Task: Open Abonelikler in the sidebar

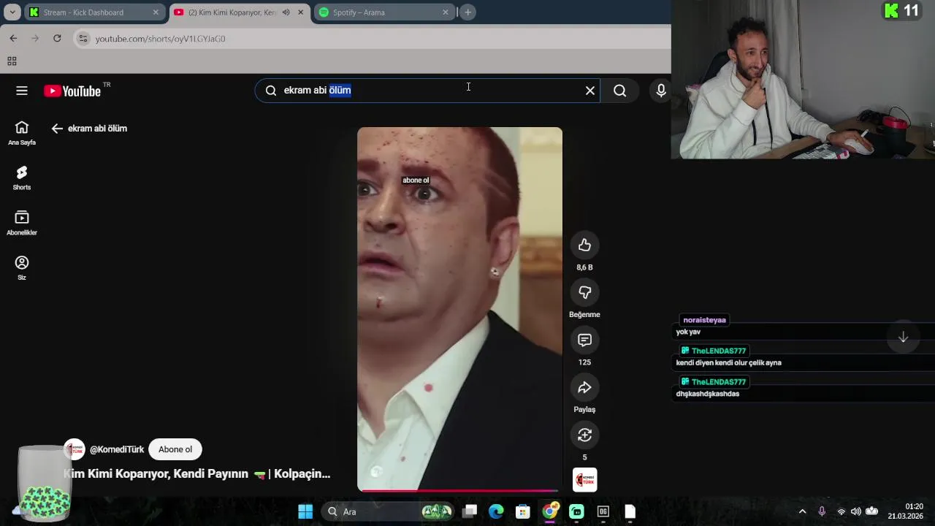Action: pyautogui.click(x=22, y=224)
